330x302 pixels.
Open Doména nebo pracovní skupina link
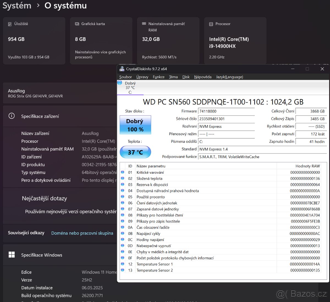[82, 233]
